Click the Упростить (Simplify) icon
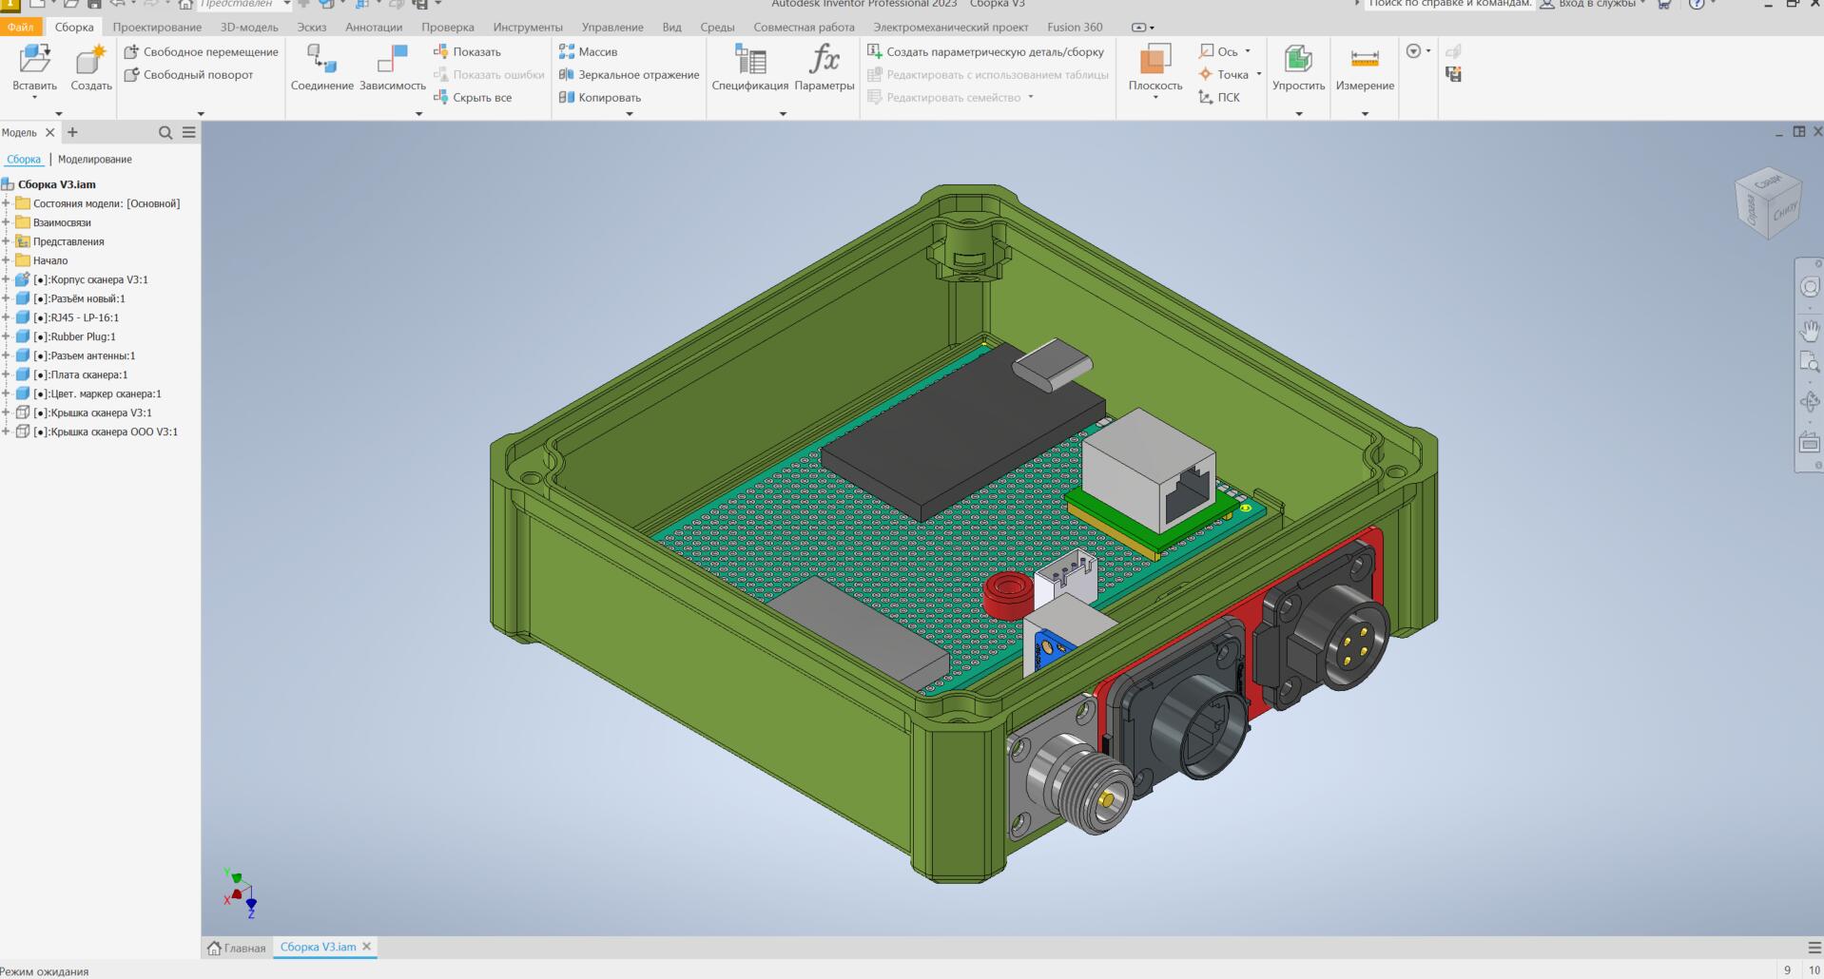The image size is (1824, 979). [x=1298, y=60]
